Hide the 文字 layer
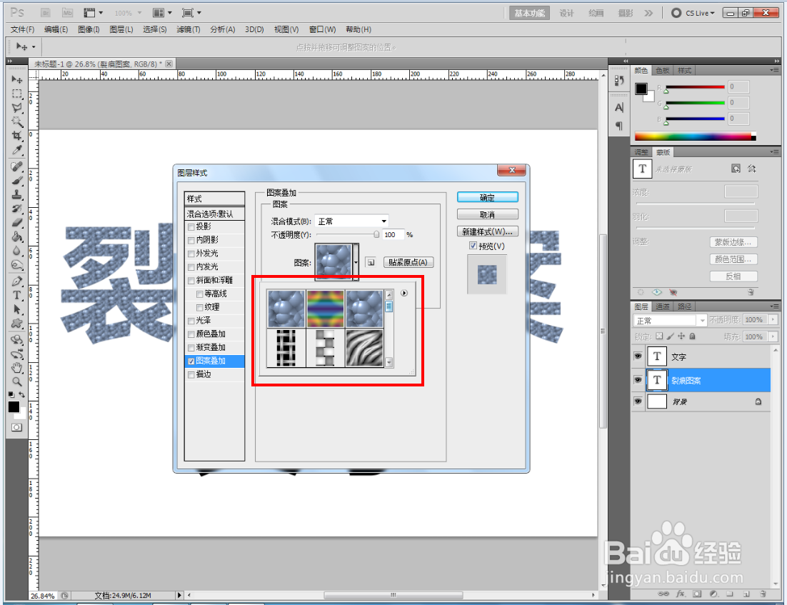Screen dimensions: 787x605 638,356
